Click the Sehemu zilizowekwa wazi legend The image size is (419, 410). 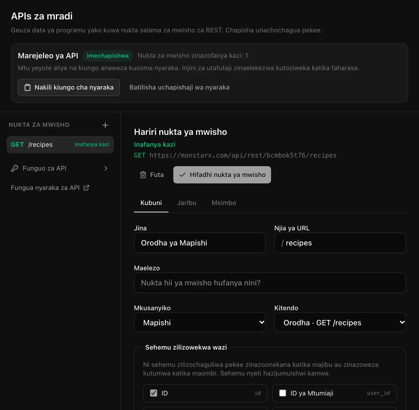click(186, 347)
